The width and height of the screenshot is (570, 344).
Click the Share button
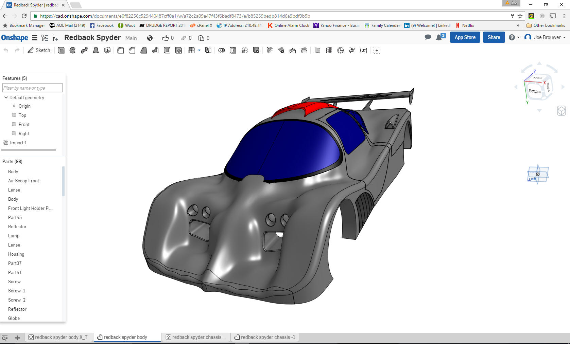click(494, 37)
